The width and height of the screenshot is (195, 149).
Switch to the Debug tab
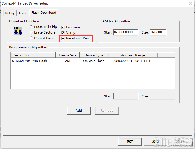click(x=10, y=13)
